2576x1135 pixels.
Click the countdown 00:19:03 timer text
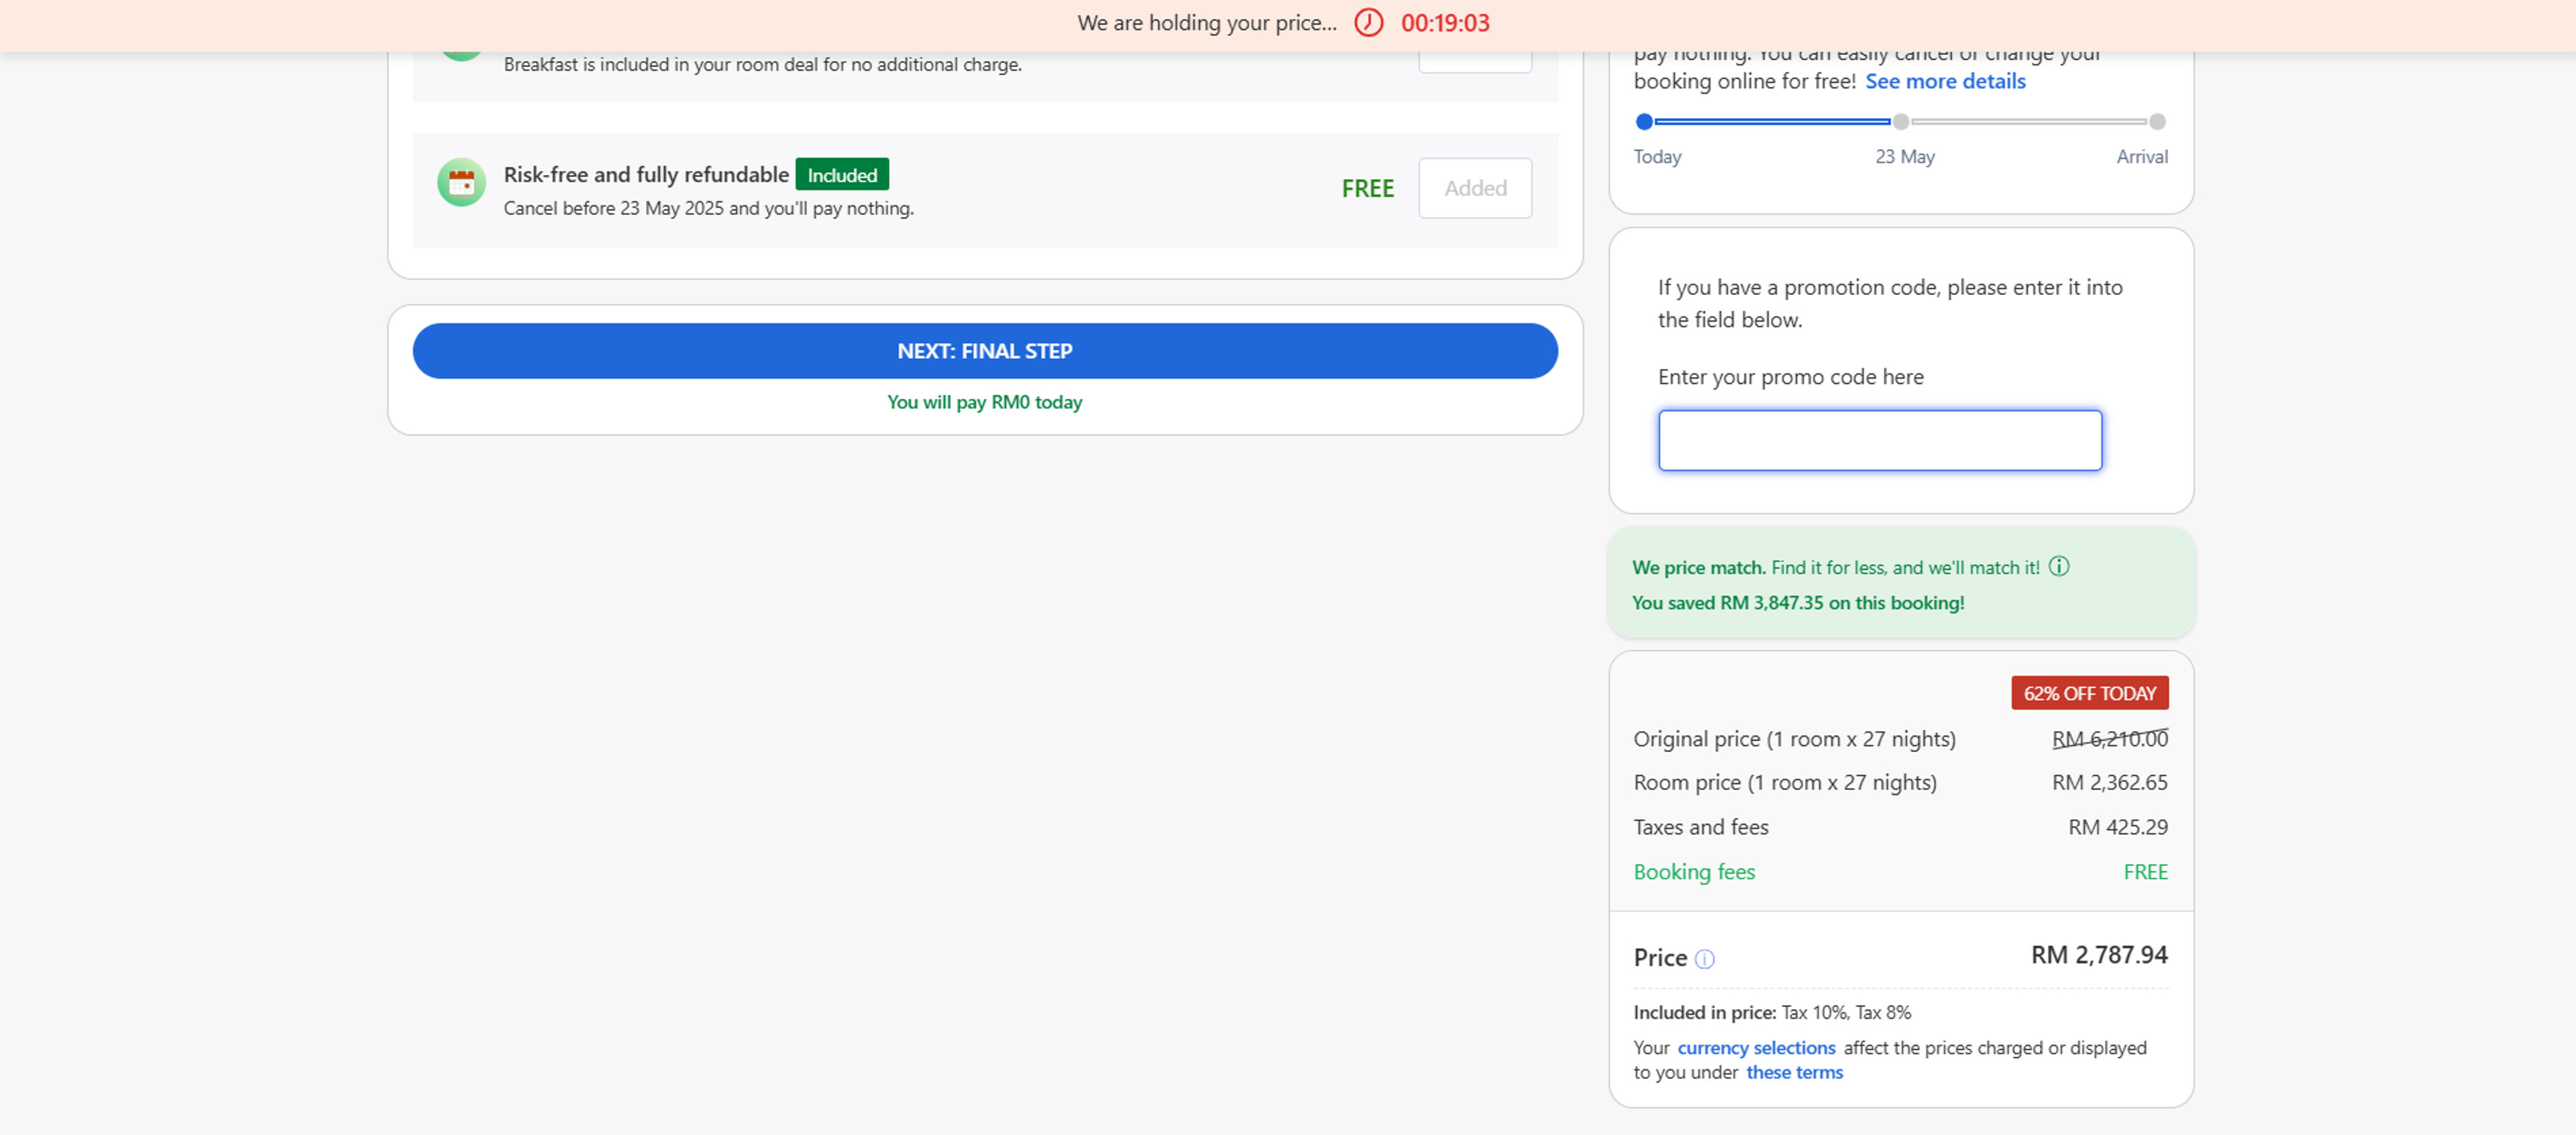click(1445, 23)
